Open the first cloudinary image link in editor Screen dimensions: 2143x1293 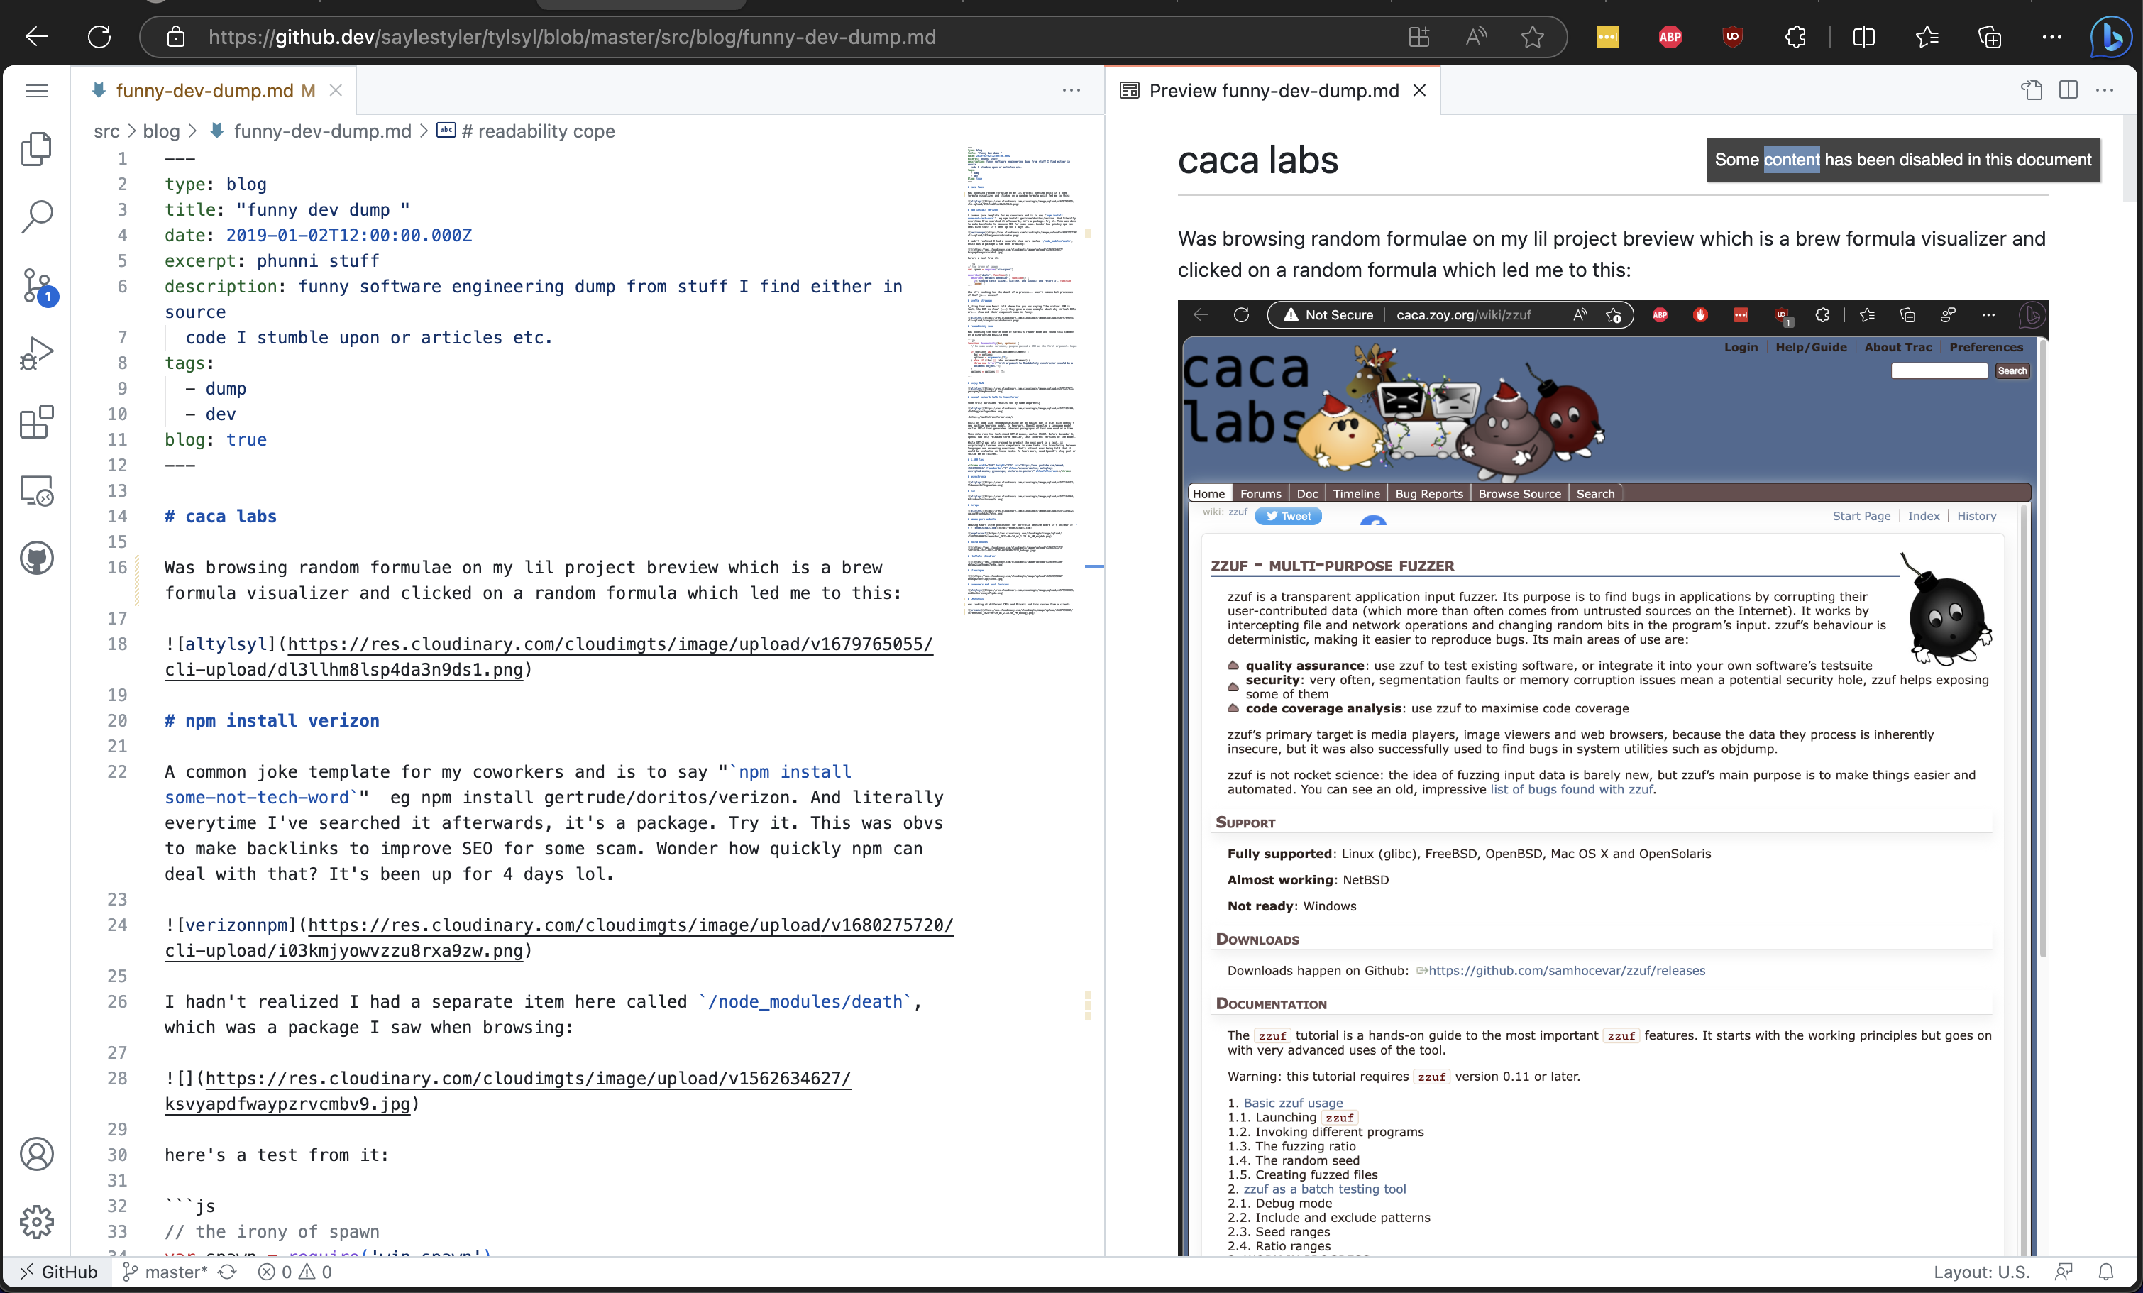click(x=549, y=656)
